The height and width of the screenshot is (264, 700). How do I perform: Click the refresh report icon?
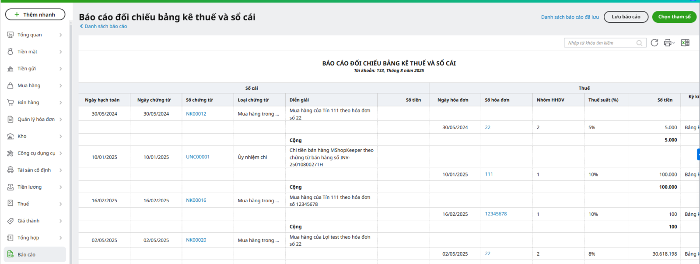tap(654, 42)
